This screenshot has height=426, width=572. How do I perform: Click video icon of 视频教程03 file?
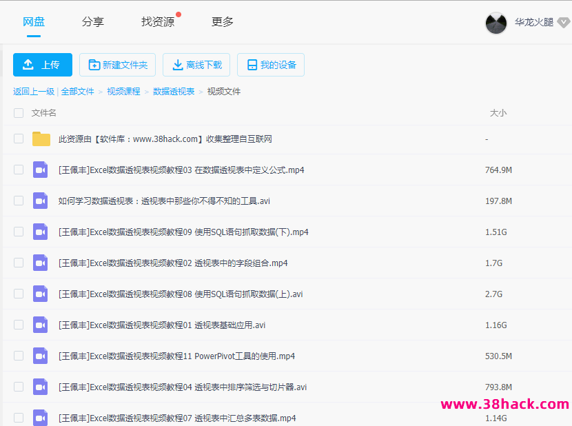[x=41, y=170]
